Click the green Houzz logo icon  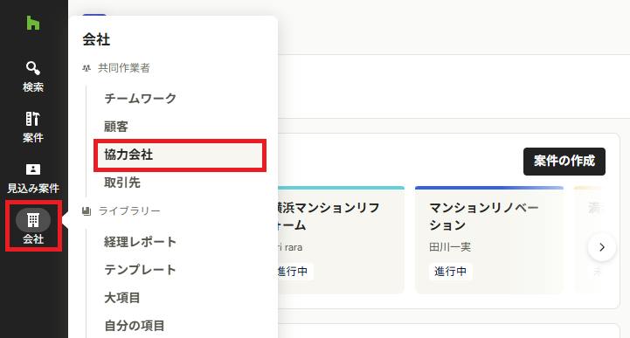click(33, 23)
